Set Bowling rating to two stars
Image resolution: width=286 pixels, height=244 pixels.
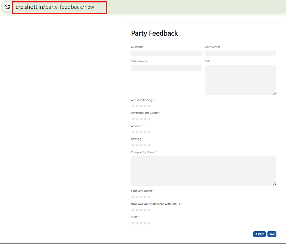pos(137,145)
